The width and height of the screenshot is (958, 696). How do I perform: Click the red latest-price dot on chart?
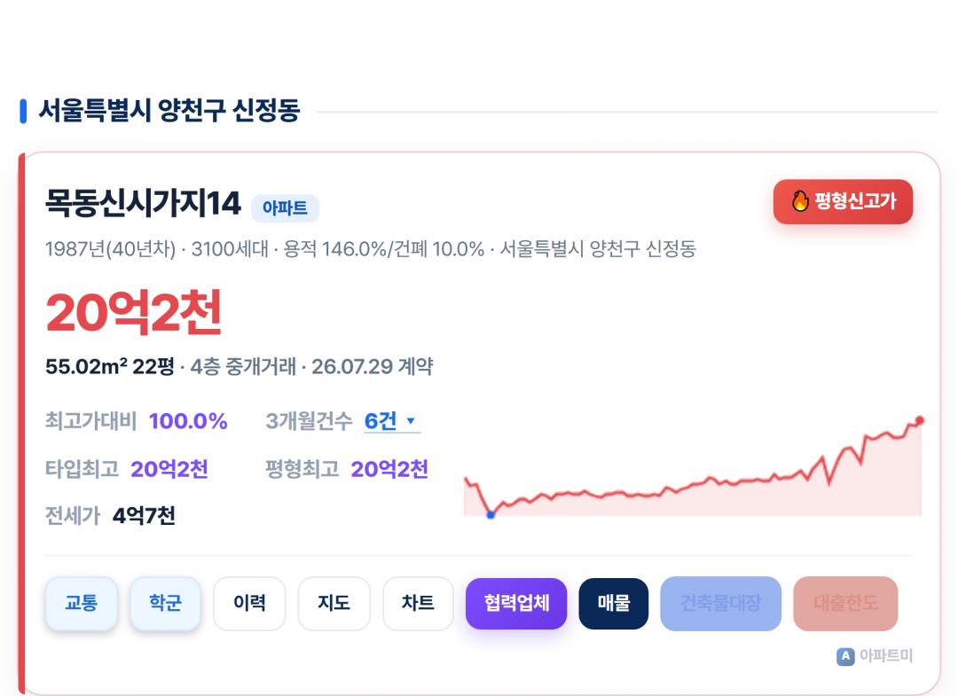(920, 420)
